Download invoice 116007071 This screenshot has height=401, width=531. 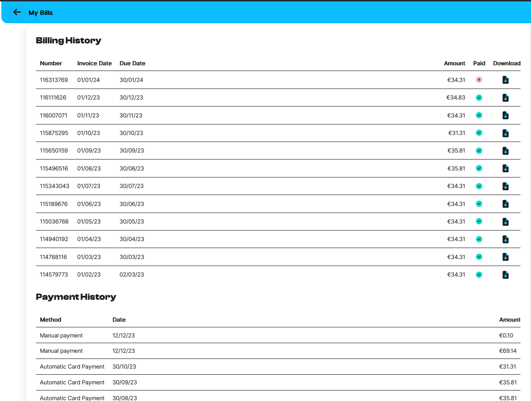click(506, 115)
